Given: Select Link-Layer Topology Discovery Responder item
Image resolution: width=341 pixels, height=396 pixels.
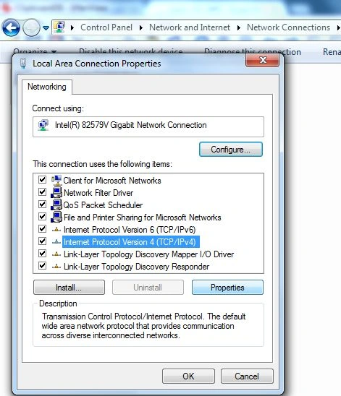Looking at the screenshot, I should (x=136, y=267).
